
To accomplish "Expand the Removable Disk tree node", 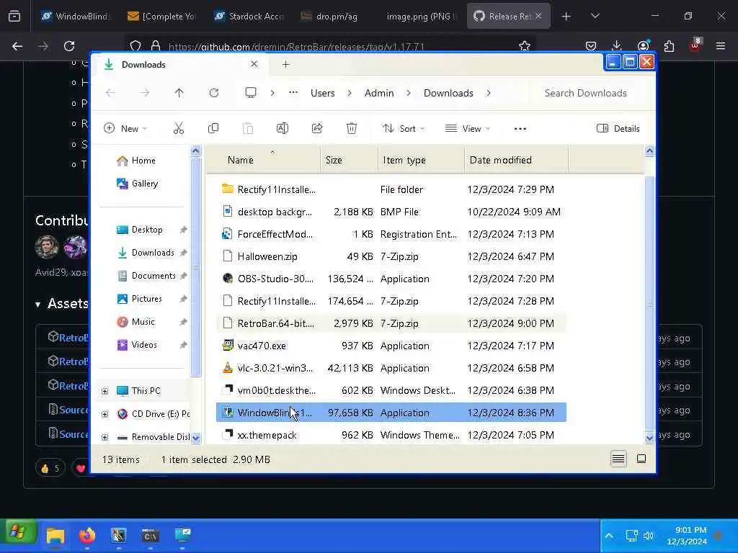I will tap(105, 437).
